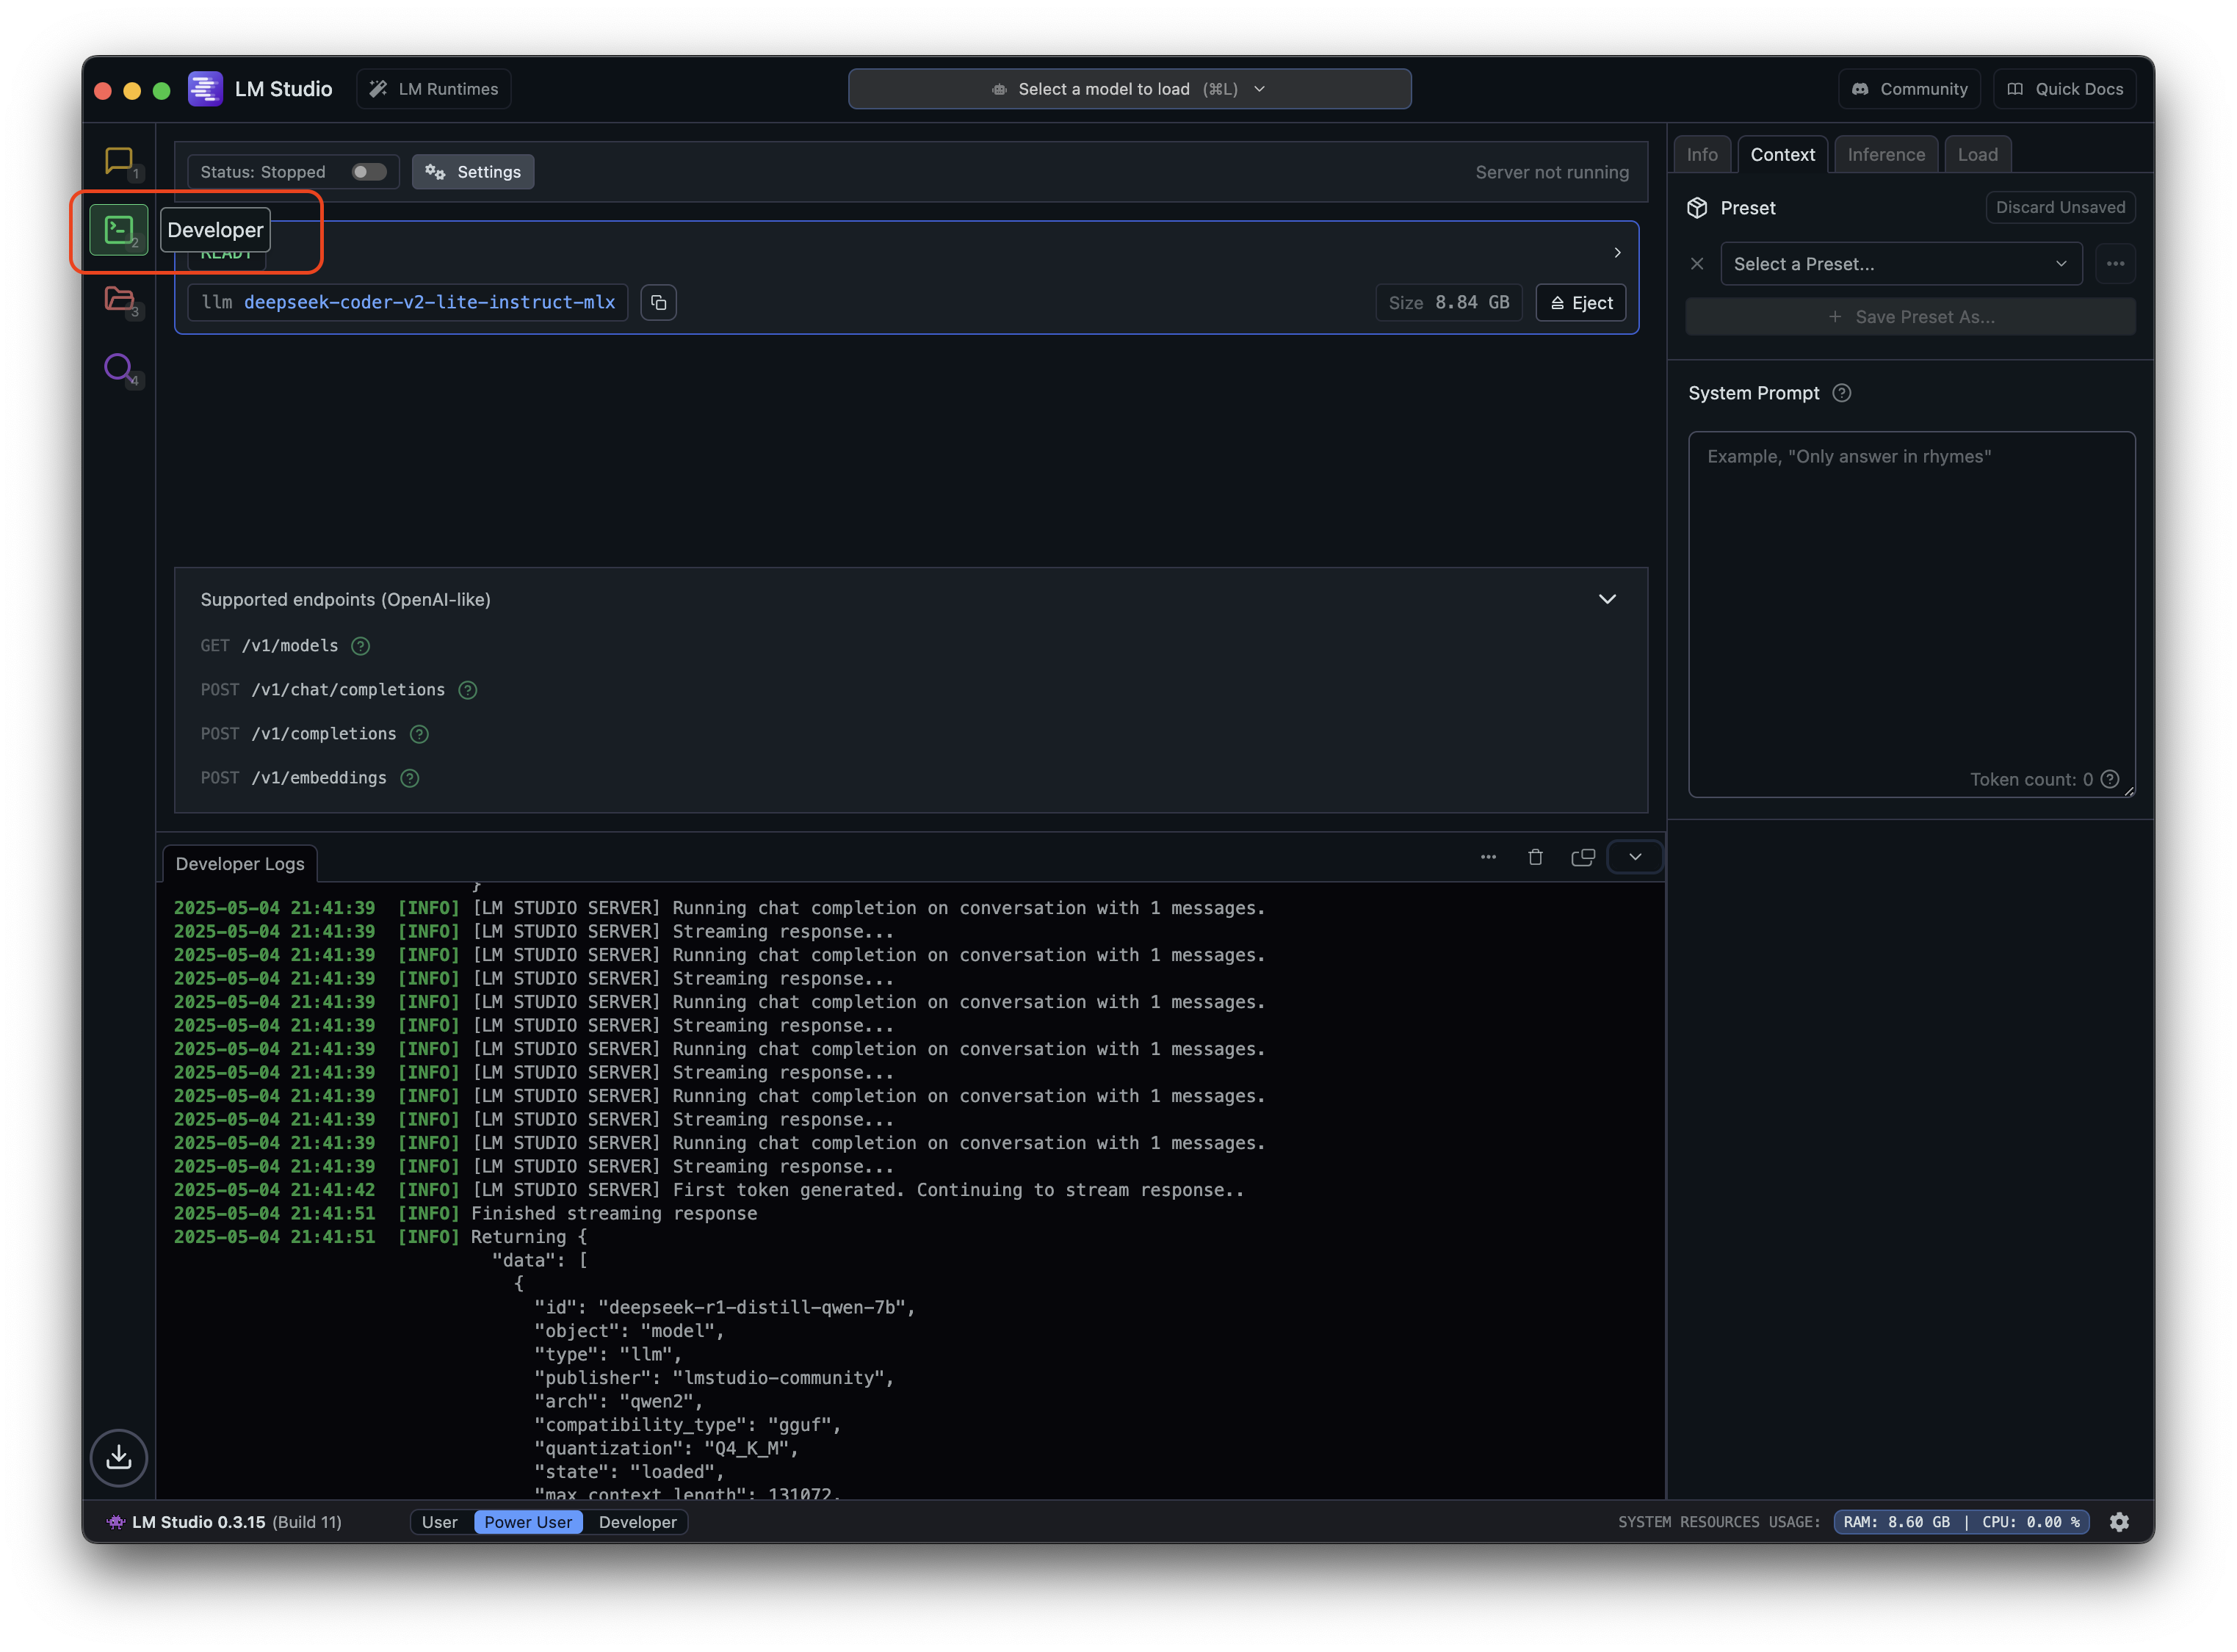The image size is (2237, 1652).
Task: Open the Downloads icon at bottom left
Action: (x=119, y=1457)
